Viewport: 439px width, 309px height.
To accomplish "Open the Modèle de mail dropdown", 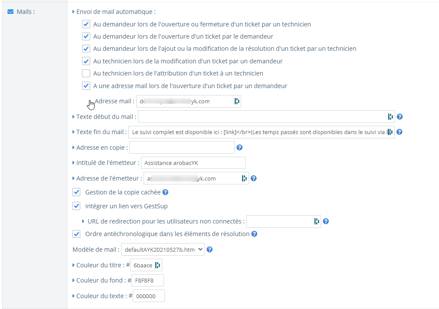I will pyautogui.click(x=163, y=250).
